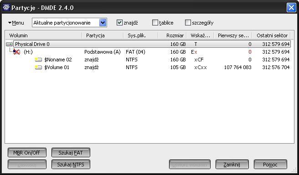Click the 312 576 704 last sector value

276,67
